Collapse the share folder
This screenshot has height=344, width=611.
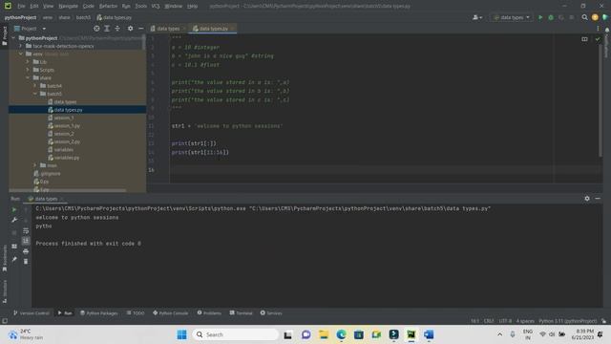(x=28, y=77)
